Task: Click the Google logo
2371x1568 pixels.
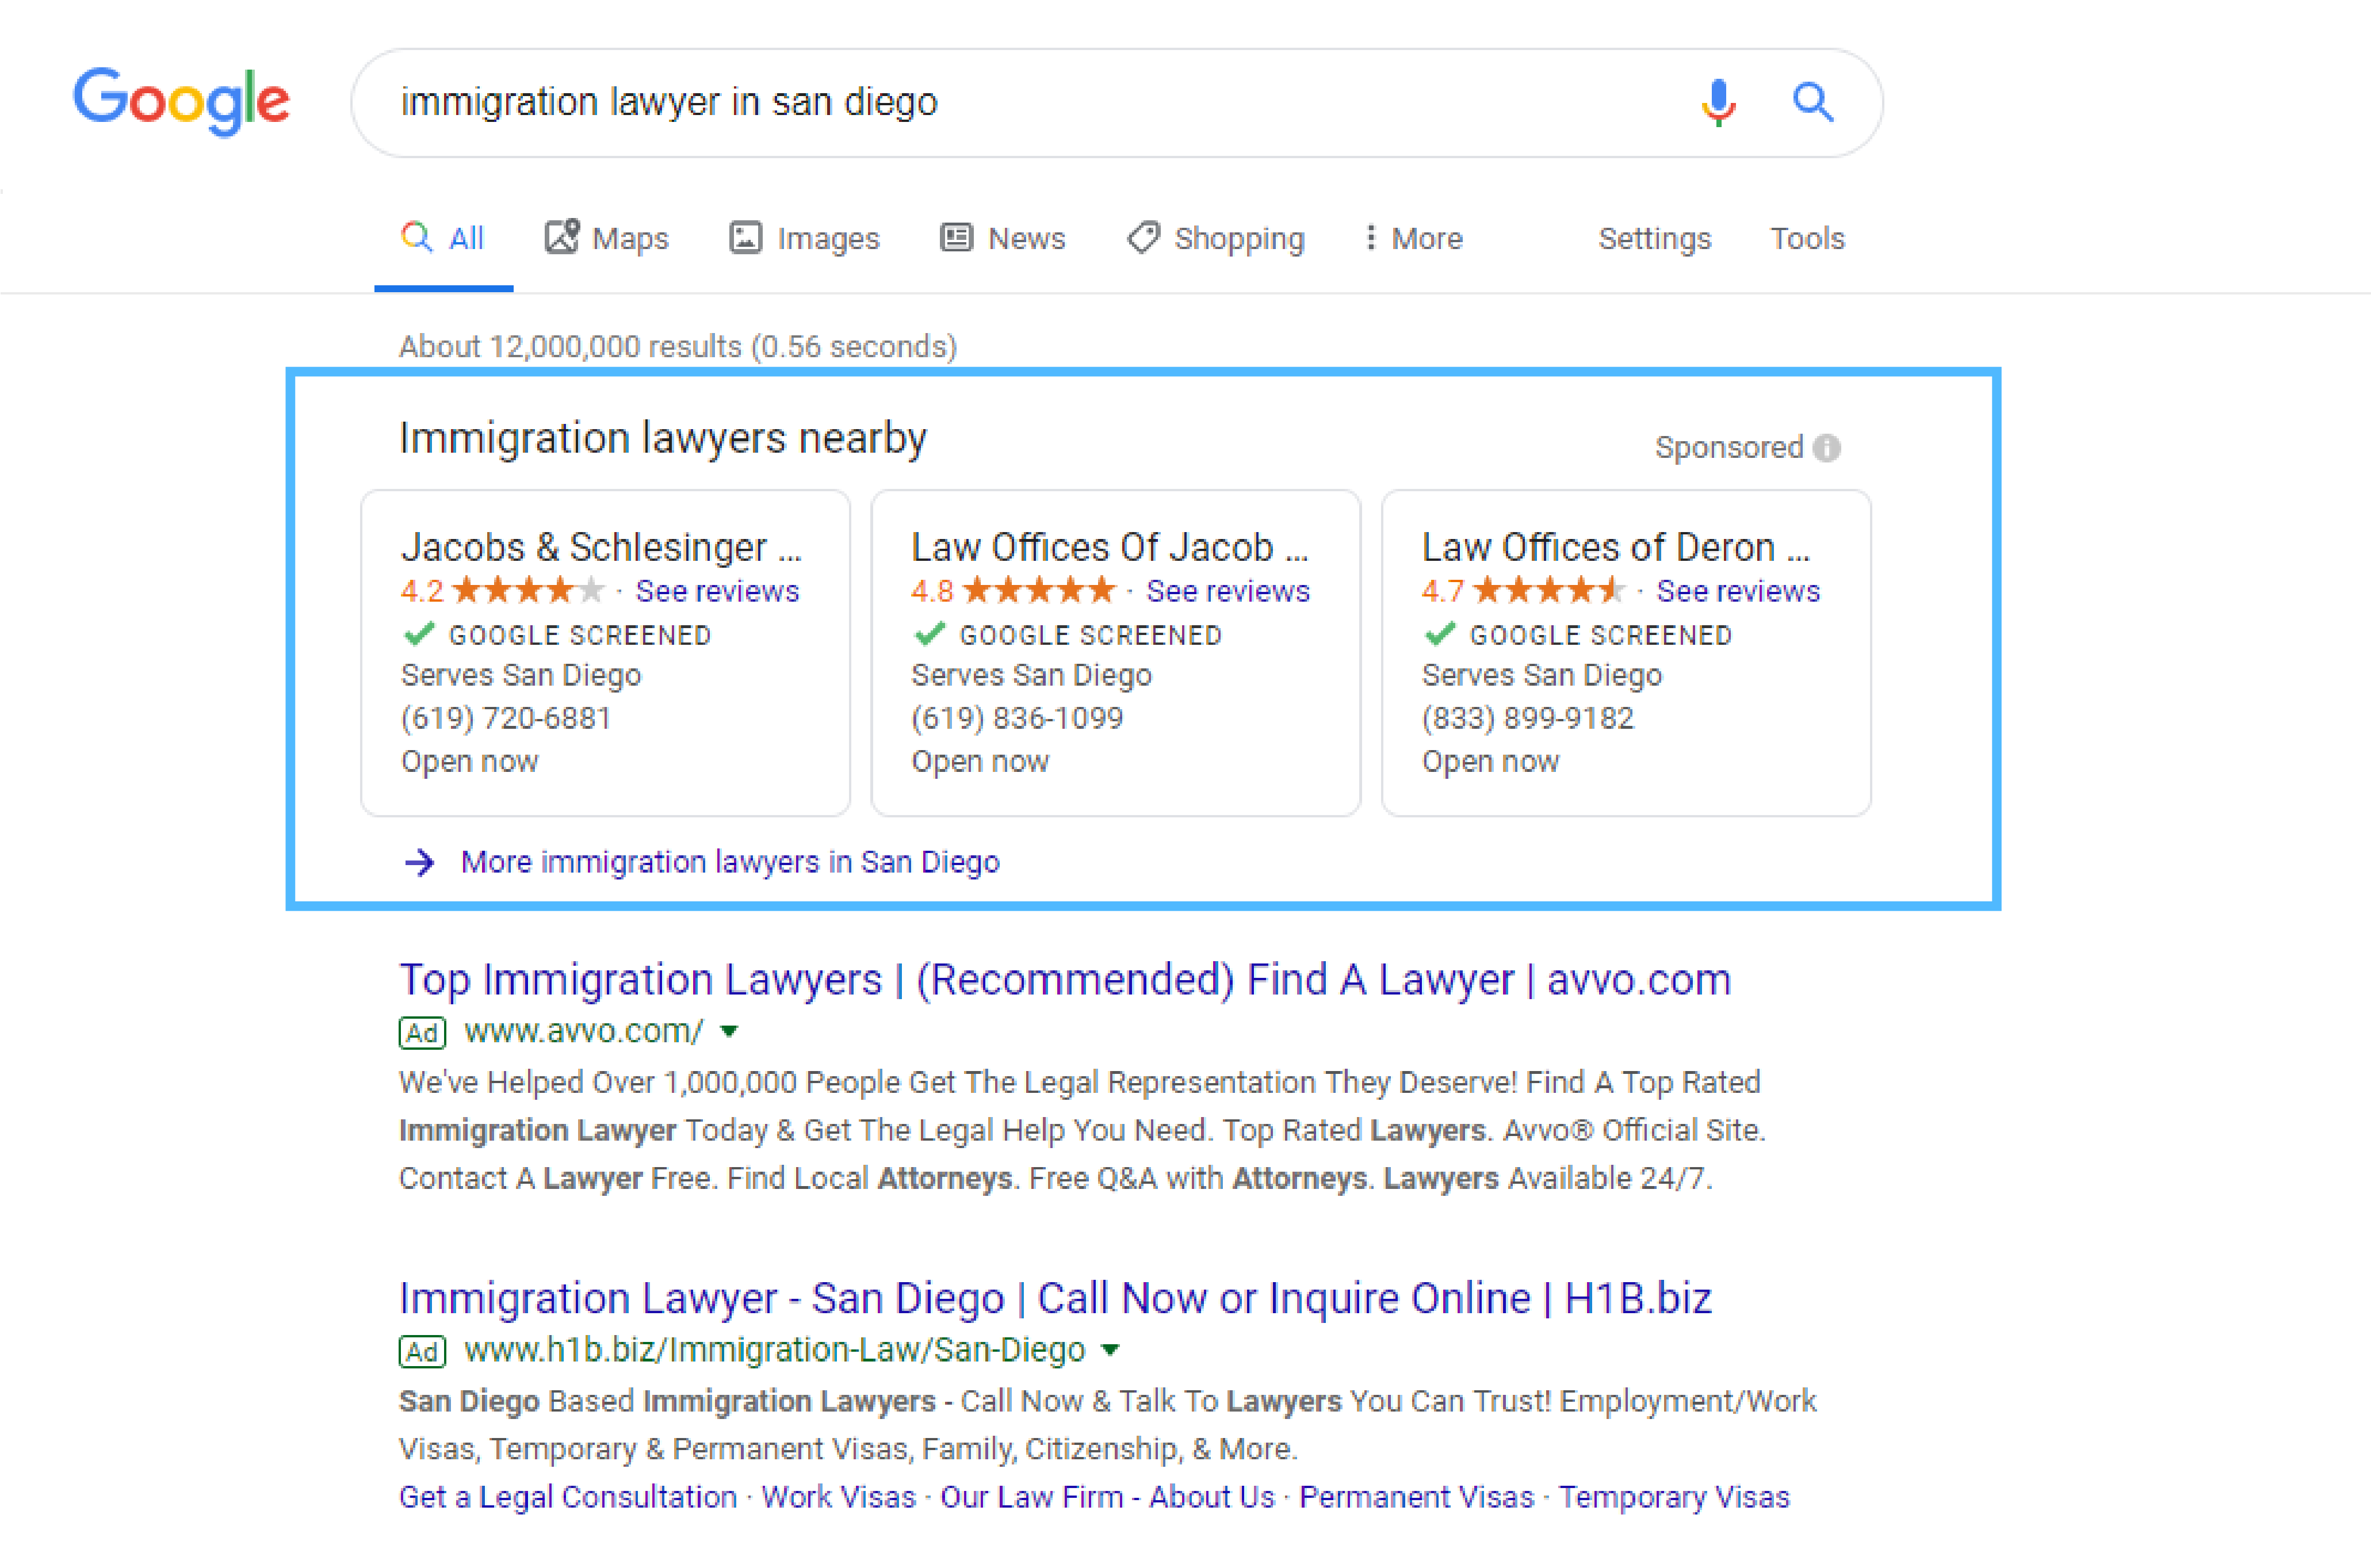Action: 181,100
